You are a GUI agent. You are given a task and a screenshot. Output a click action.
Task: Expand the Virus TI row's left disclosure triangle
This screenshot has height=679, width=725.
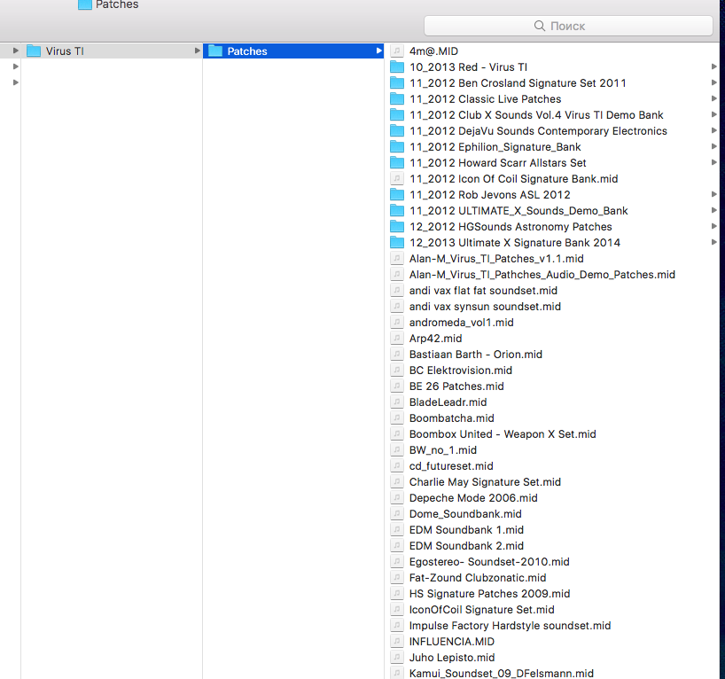click(16, 51)
